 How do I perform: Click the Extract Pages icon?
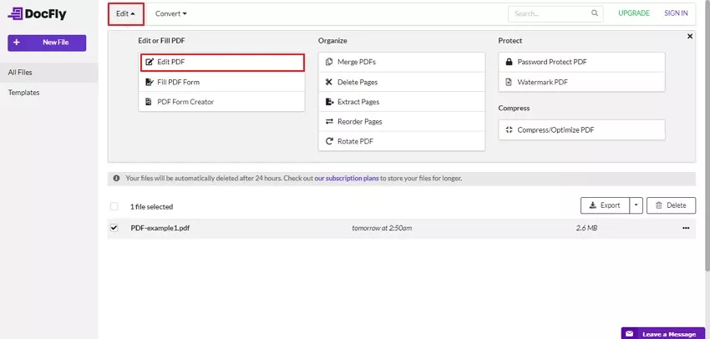click(x=329, y=102)
